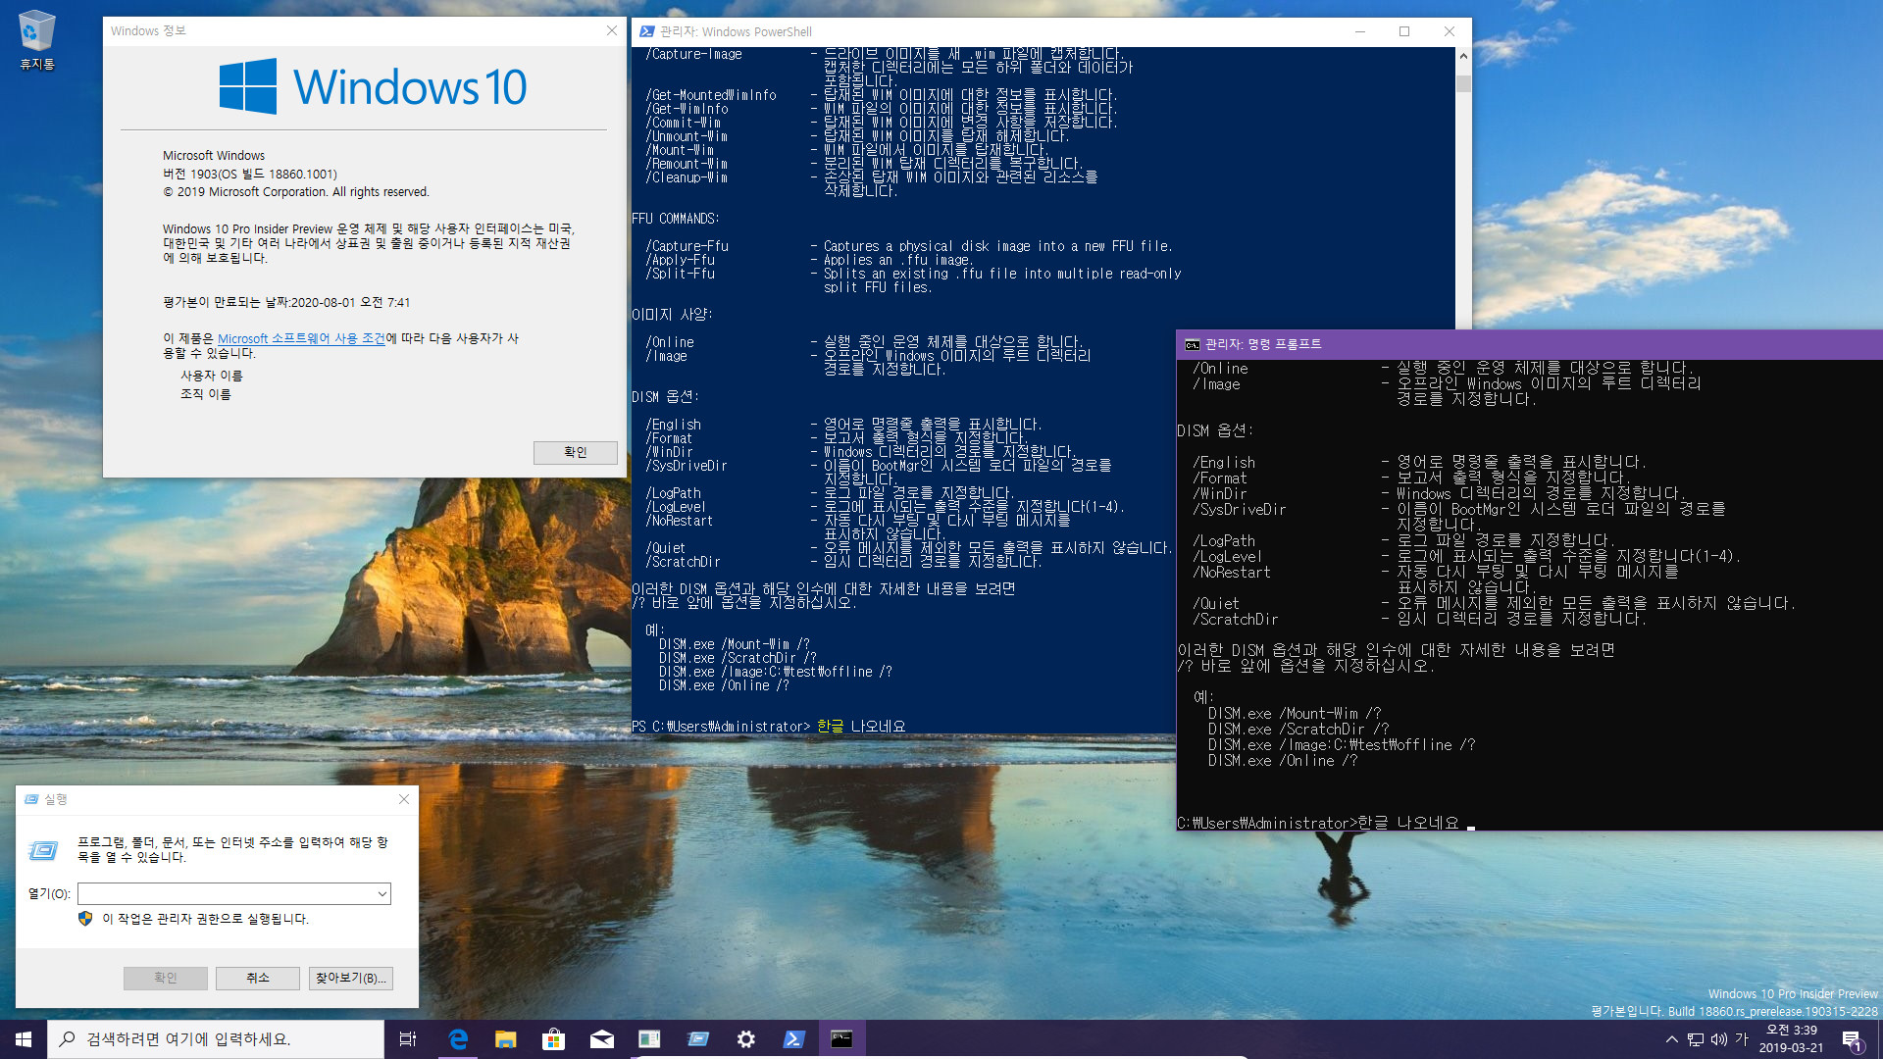Click 확인 in the Run dialog

pyautogui.click(x=166, y=978)
